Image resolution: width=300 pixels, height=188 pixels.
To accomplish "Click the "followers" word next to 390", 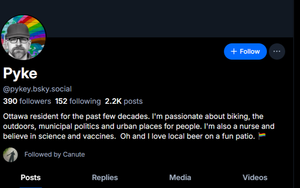I will [x=35, y=101].
